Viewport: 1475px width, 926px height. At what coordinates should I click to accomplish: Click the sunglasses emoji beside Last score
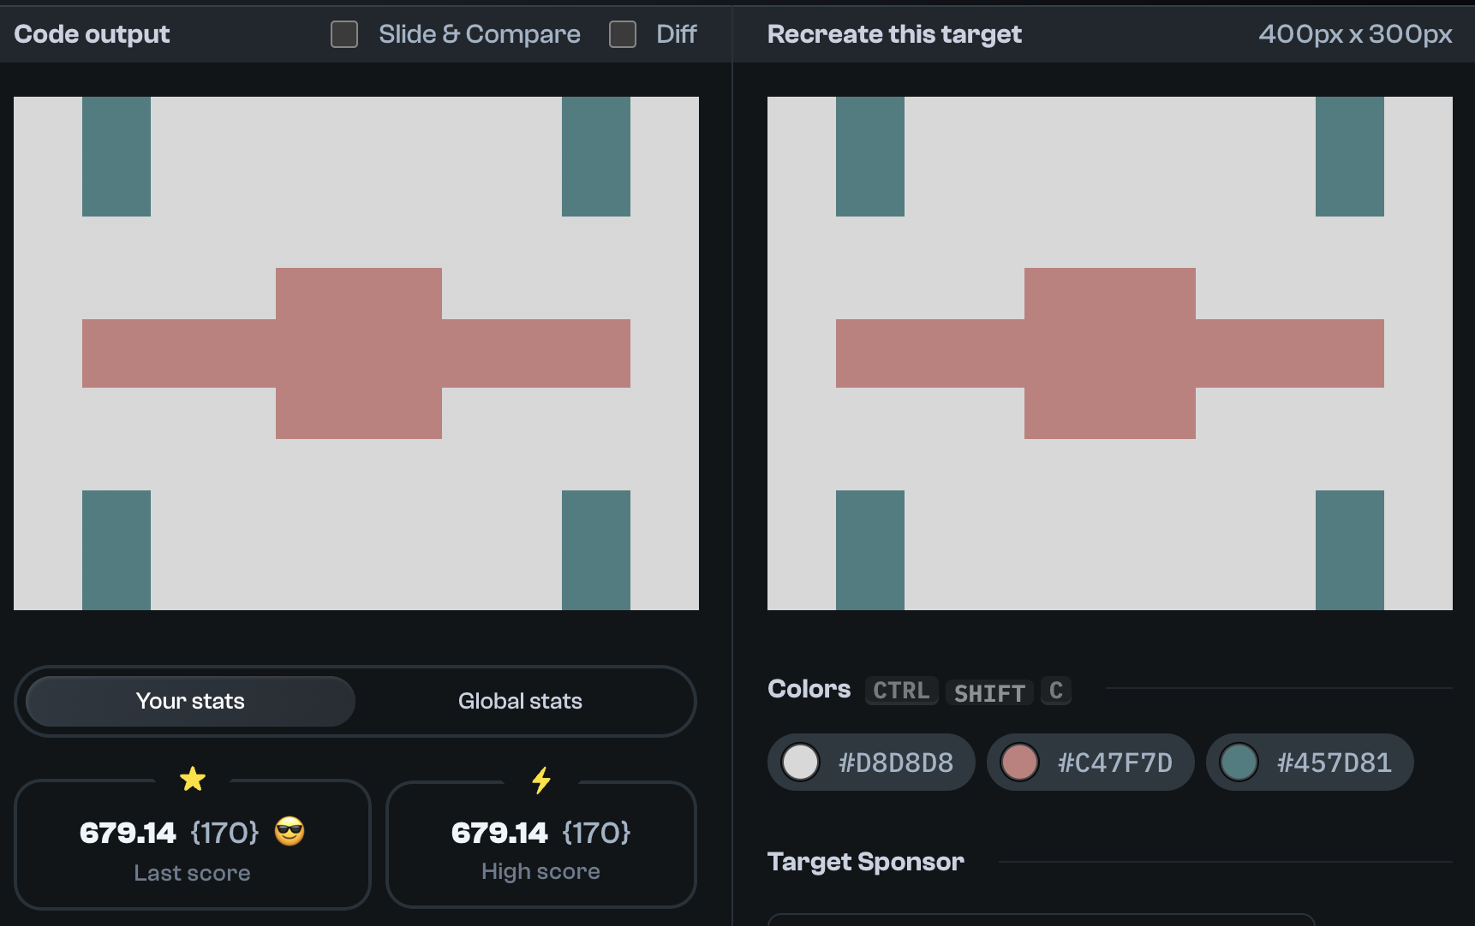pyautogui.click(x=290, y=831)
